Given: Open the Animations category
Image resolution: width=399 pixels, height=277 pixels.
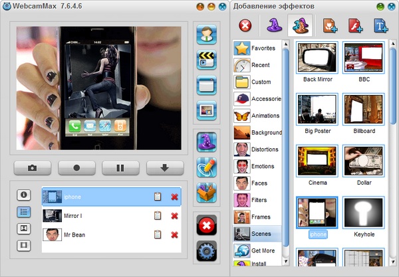Looking at the screenshot, I should 257,116.
